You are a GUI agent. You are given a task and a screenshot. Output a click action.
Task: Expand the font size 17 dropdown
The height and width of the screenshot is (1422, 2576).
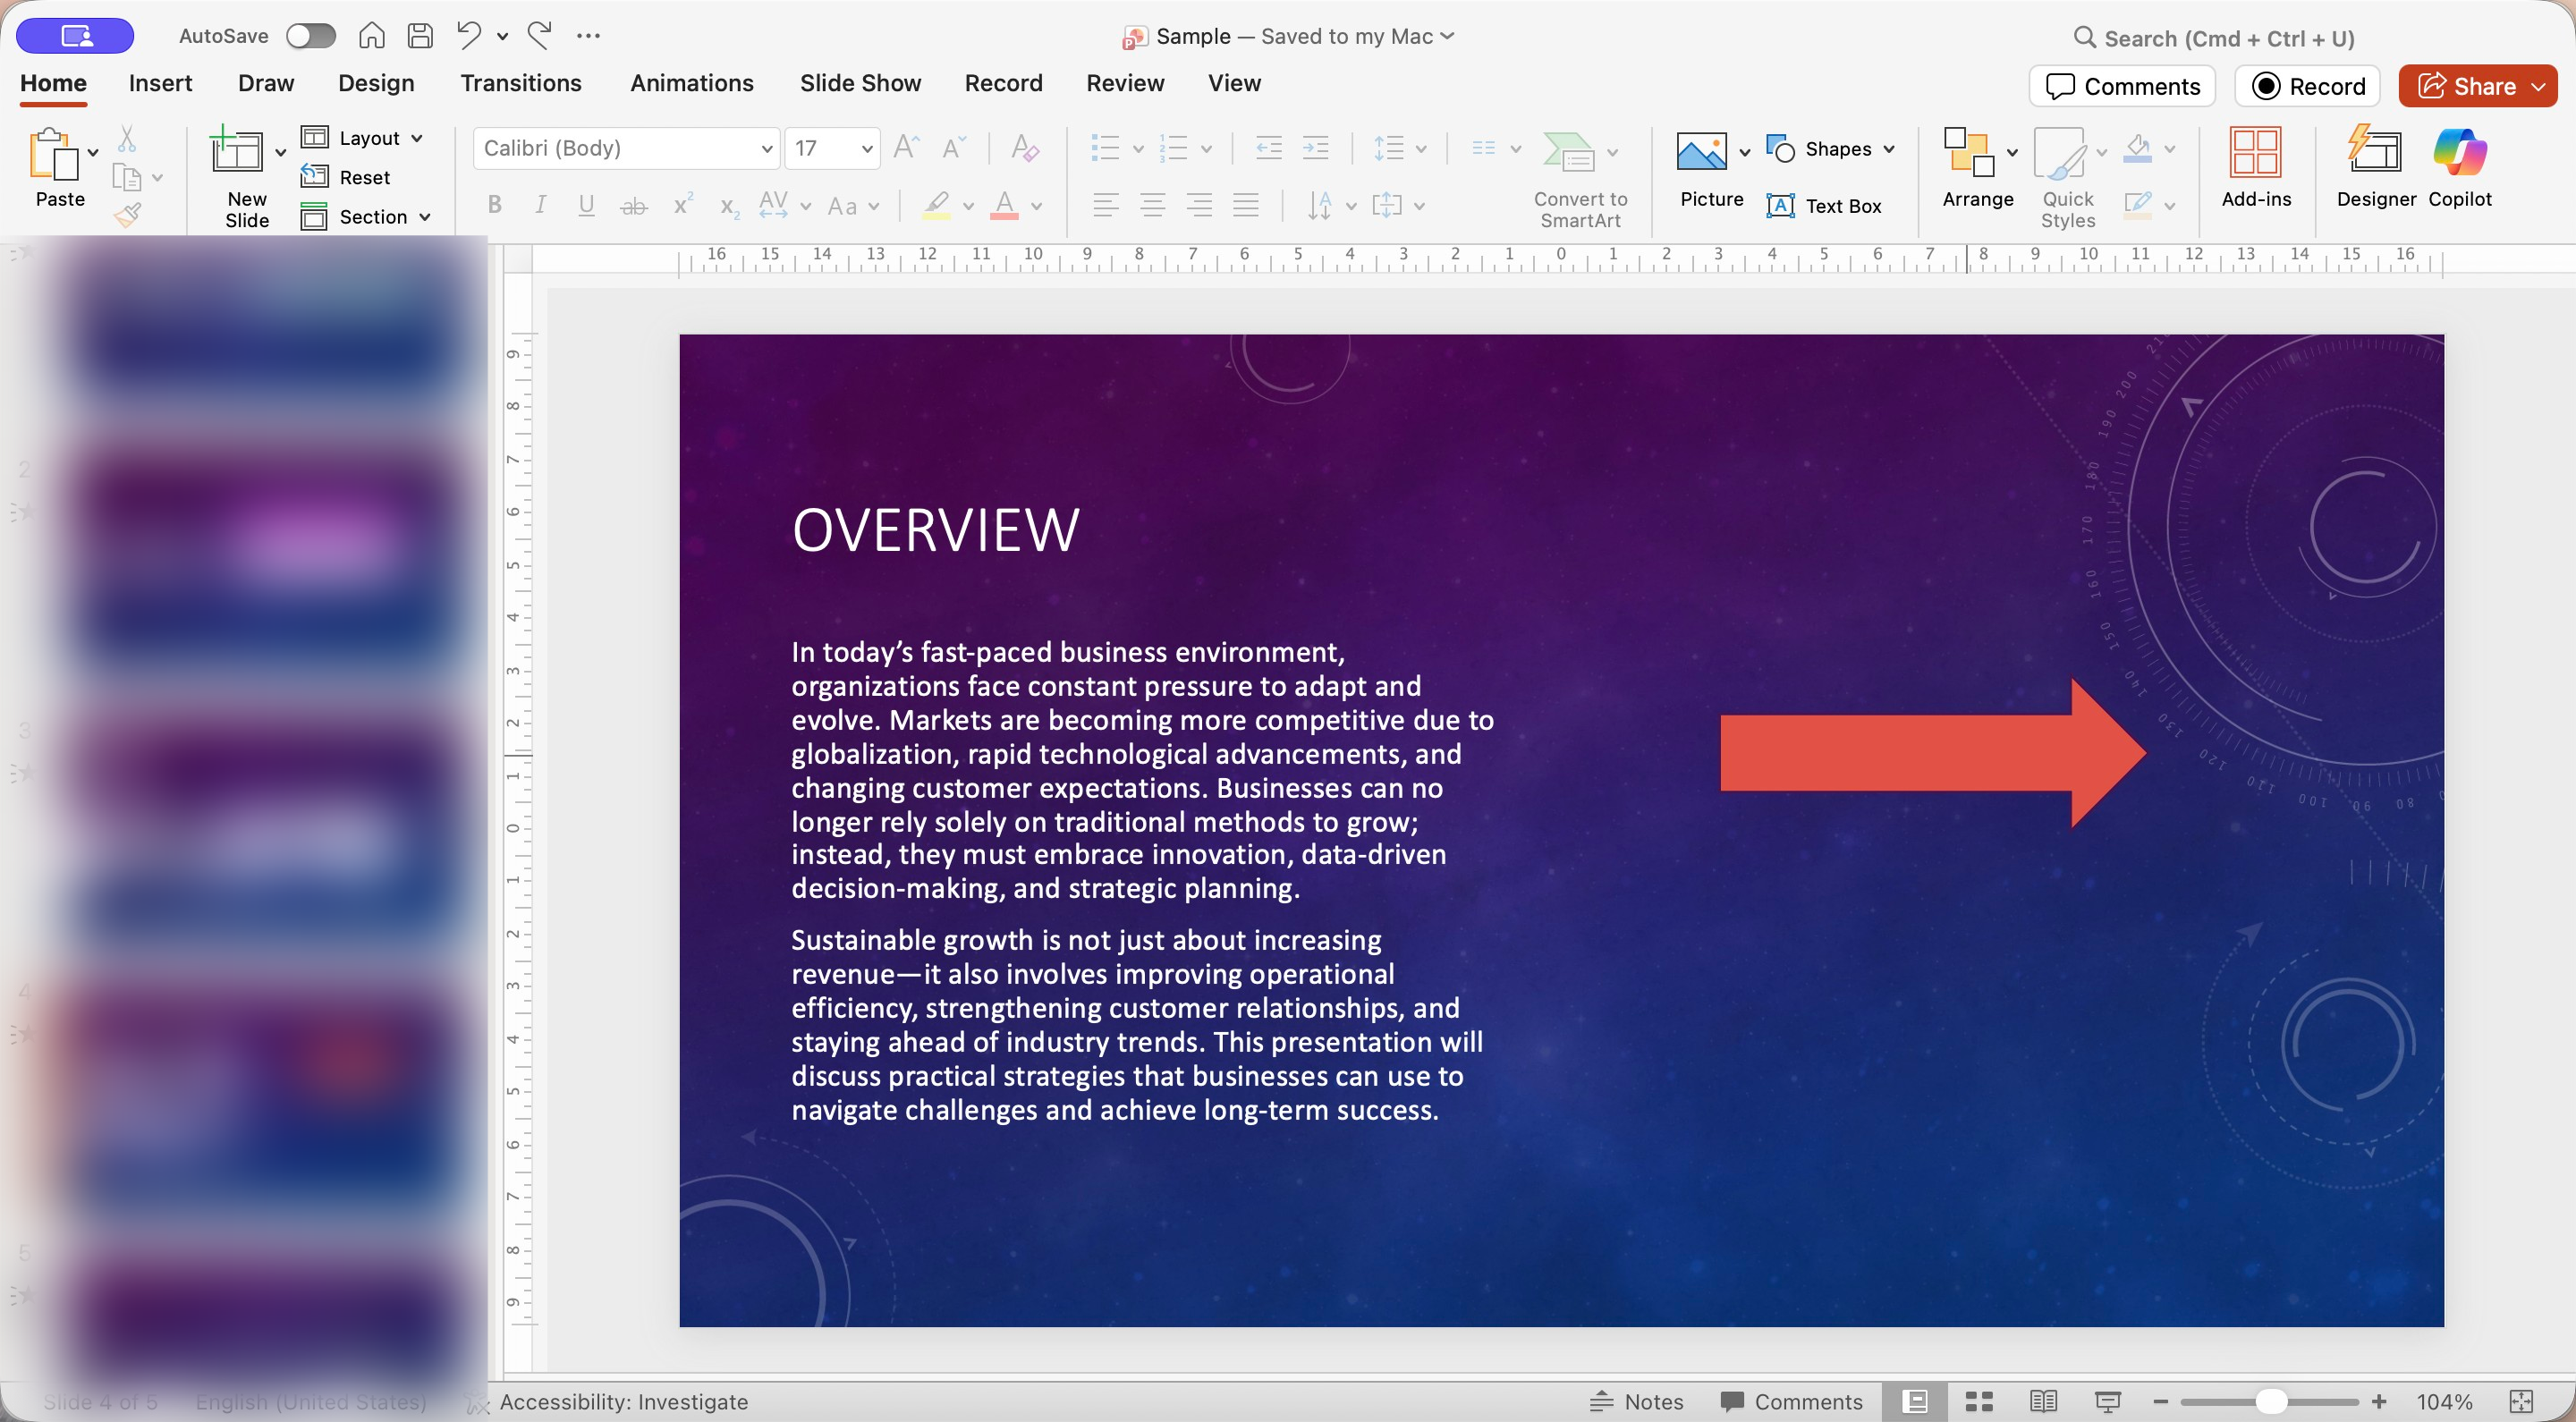point(866,149)
